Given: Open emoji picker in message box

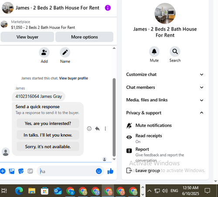Looking at the screenshot, I should click(99, 171).
